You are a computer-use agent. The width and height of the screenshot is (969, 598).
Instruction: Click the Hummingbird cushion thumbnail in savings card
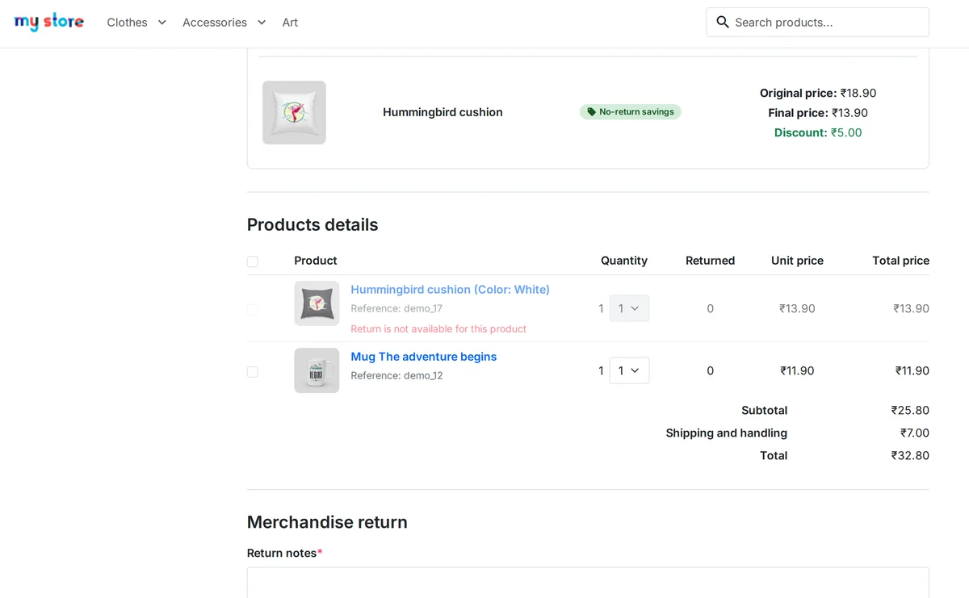tap(294, 112)
